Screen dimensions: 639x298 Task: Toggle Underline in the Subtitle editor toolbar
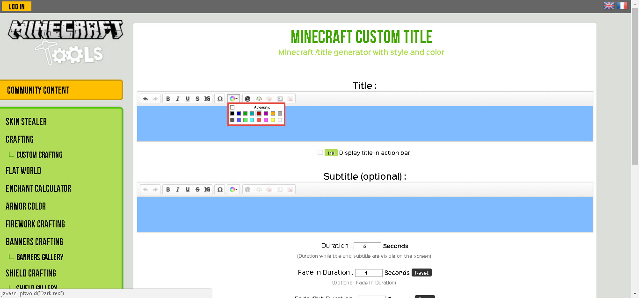(x=188, y=189)
